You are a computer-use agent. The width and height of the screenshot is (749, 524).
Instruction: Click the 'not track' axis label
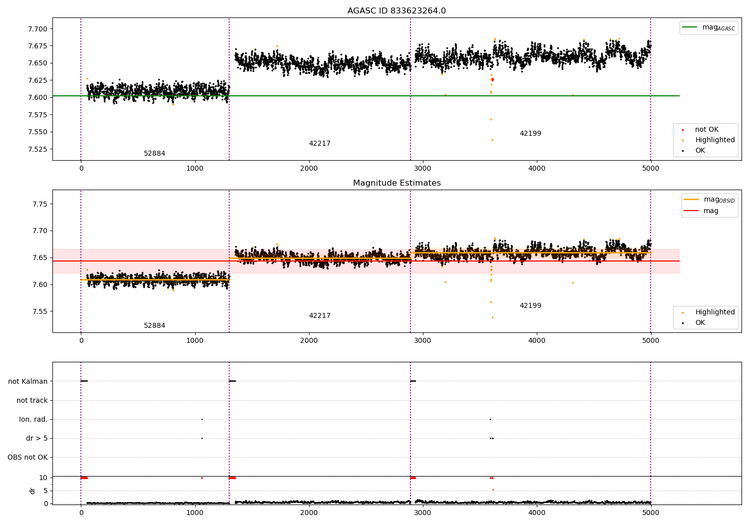32,401
